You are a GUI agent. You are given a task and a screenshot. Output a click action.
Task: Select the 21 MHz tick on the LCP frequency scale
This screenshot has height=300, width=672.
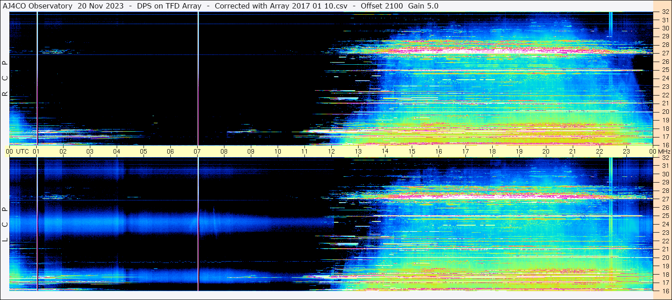point(665,249)
